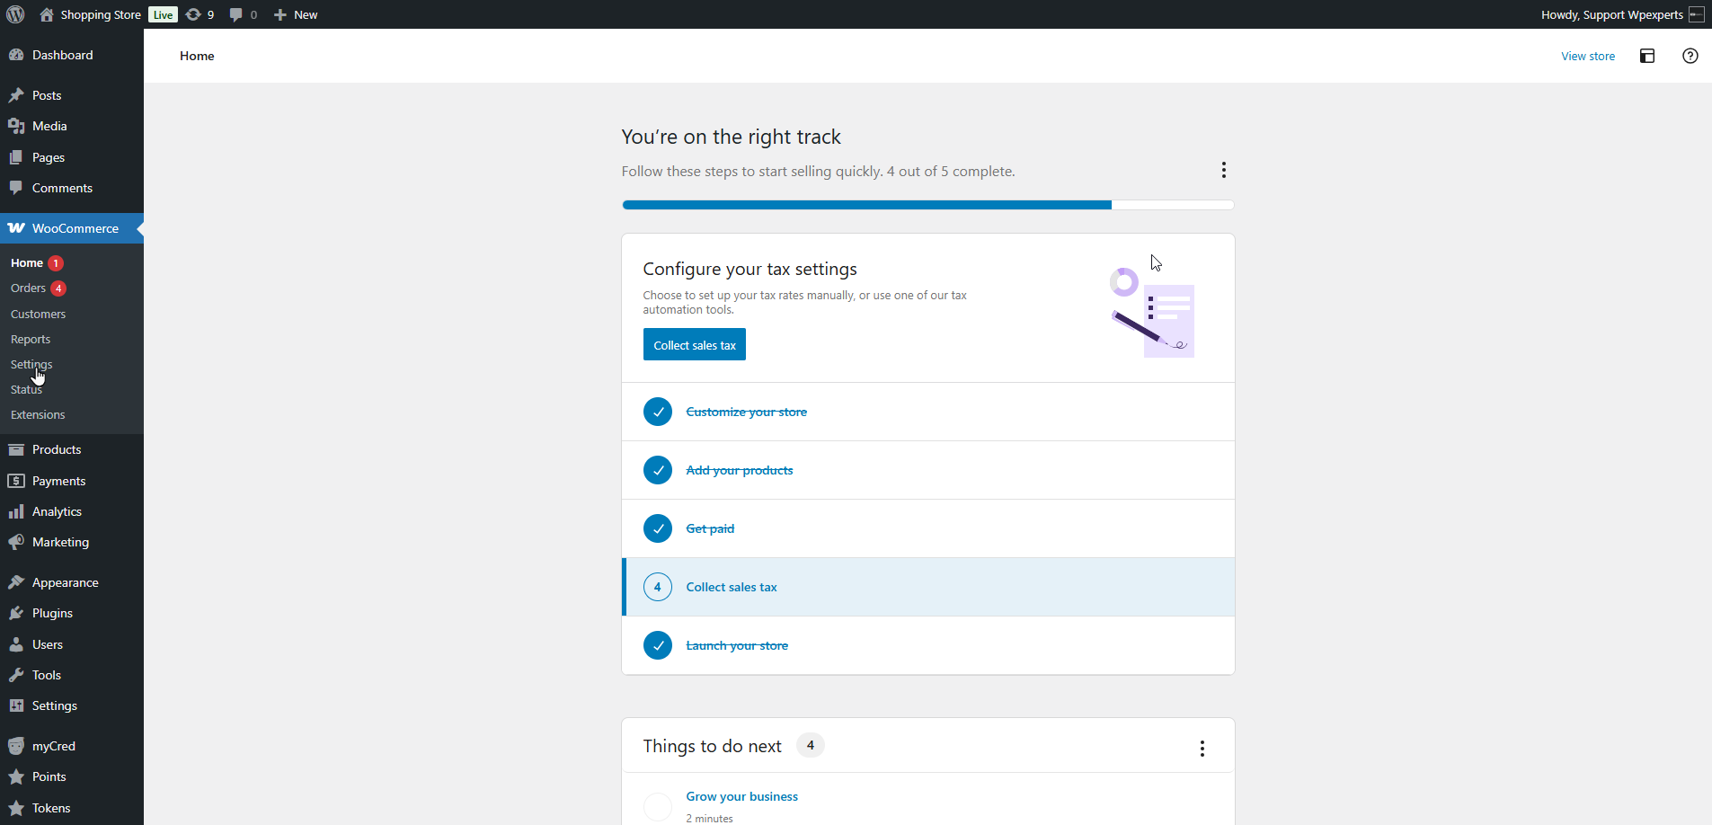Open Things to do next options menu
The image size is (1712, 825).
pyautogui.click(x=1202, y=749)
